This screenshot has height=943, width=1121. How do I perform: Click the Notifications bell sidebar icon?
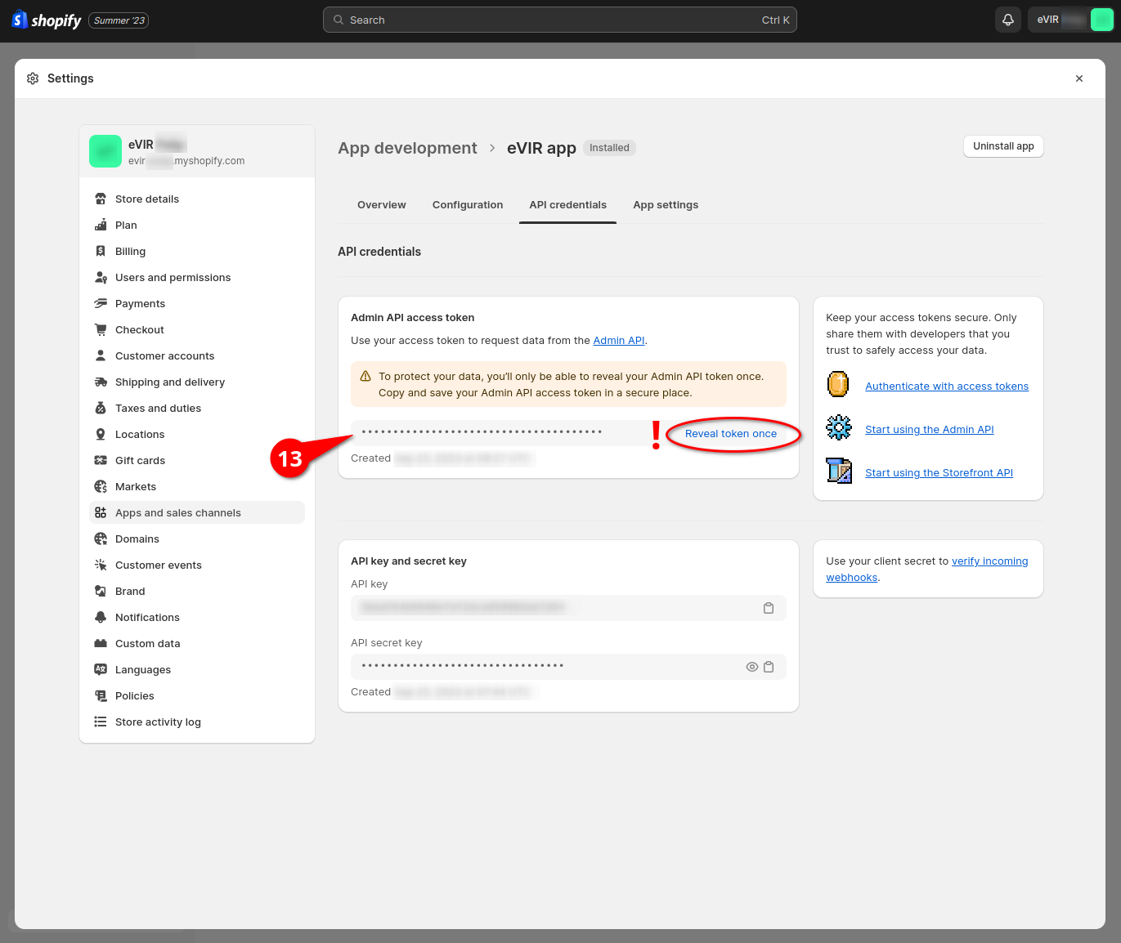[x=101, y=617]
